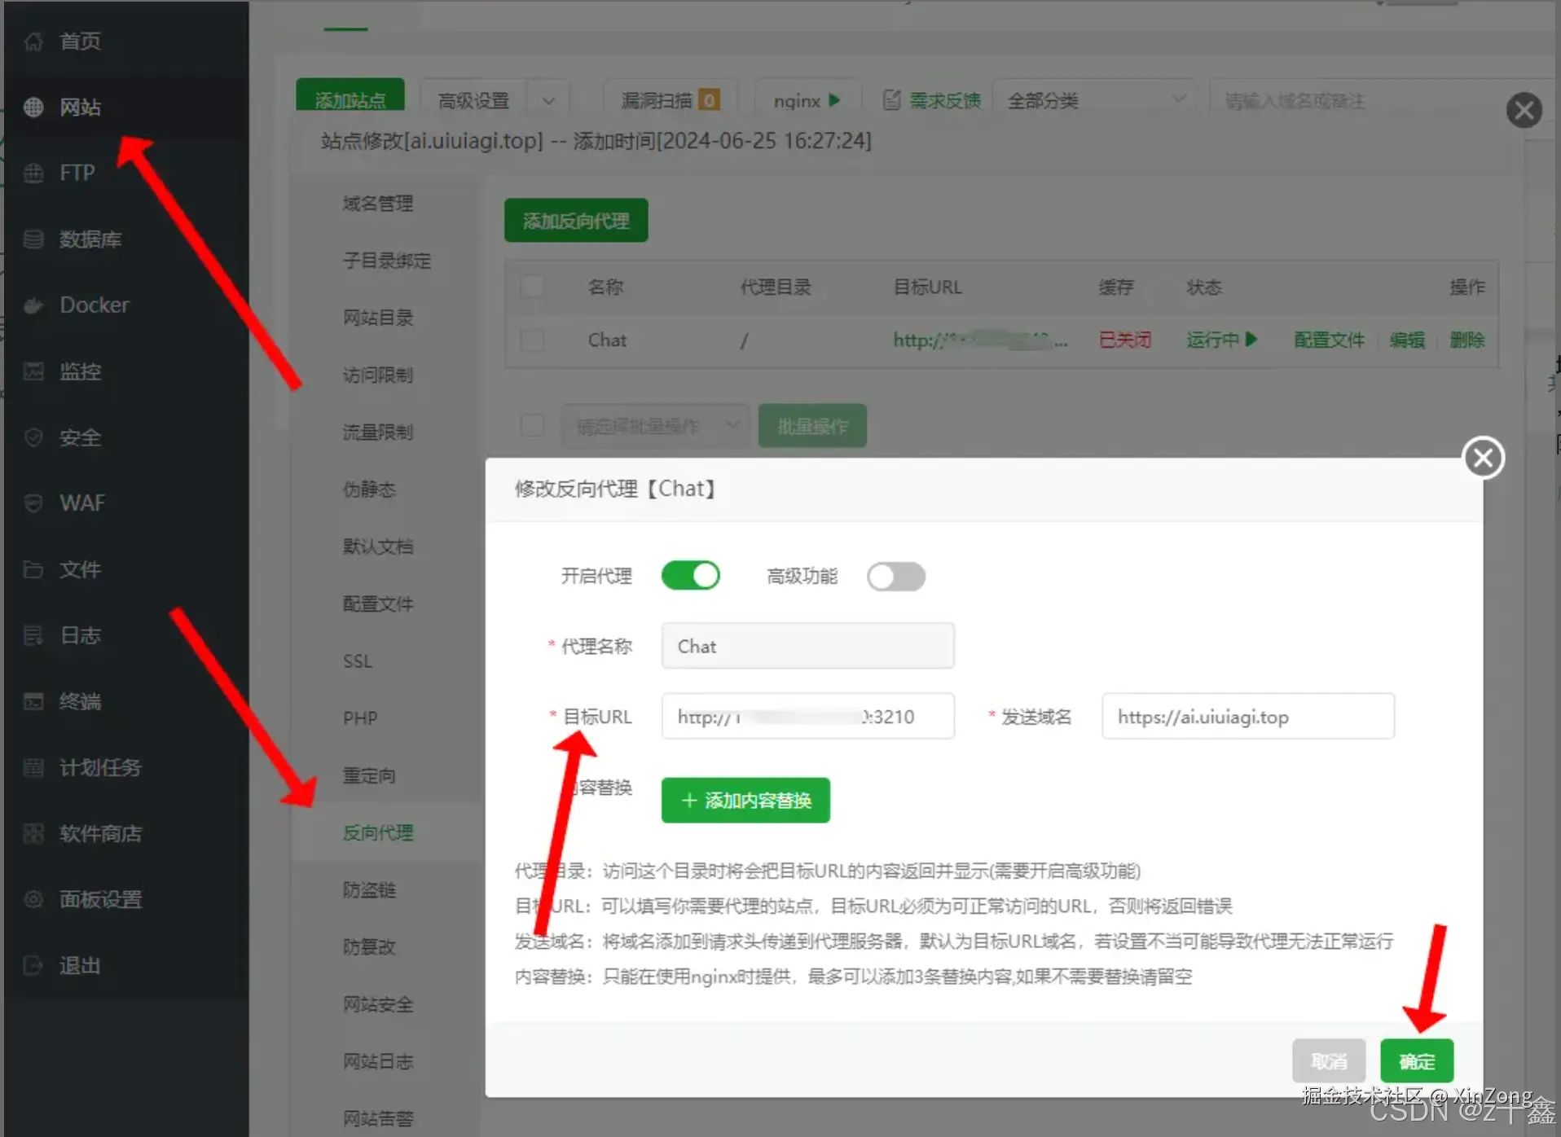
Task: Open the 监控 monitoring panel
Action: click(x=81, y=371)
